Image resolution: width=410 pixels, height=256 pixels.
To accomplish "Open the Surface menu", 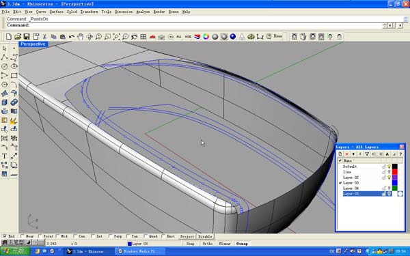I will pyautogui.click(x=57, y=12).
